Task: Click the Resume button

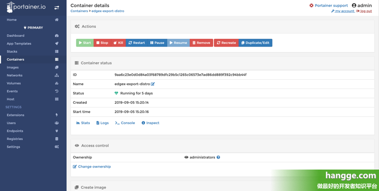Action: point(178,43)
